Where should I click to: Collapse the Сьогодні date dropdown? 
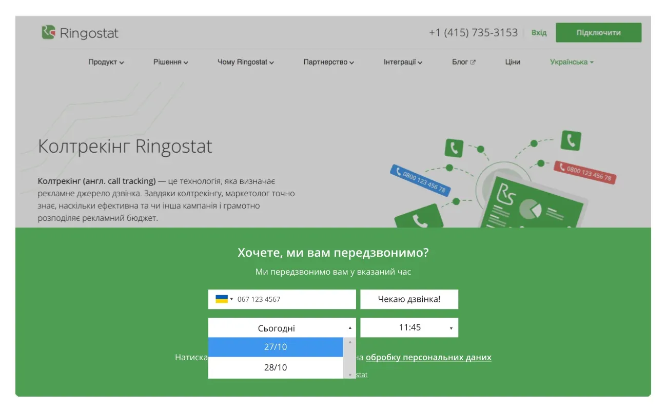282,328
